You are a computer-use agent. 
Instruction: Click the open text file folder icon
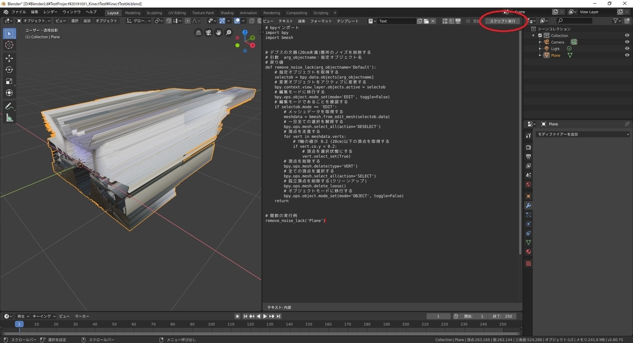[426, 21]
